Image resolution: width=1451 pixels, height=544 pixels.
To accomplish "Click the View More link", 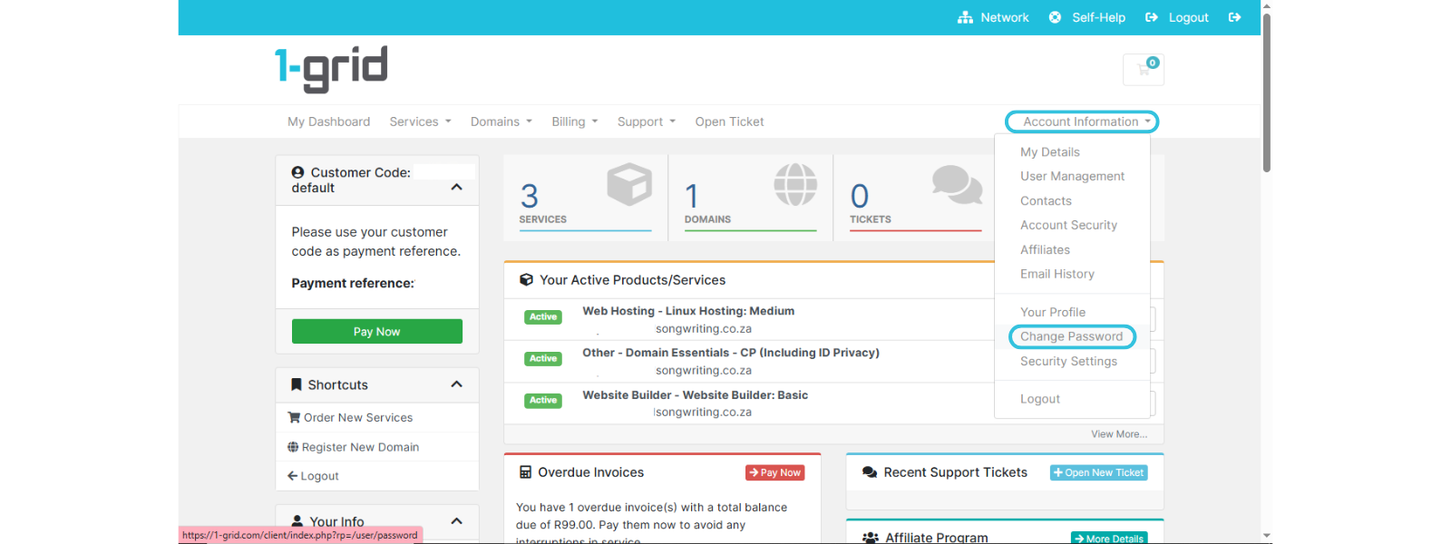I will (1118, 434).
